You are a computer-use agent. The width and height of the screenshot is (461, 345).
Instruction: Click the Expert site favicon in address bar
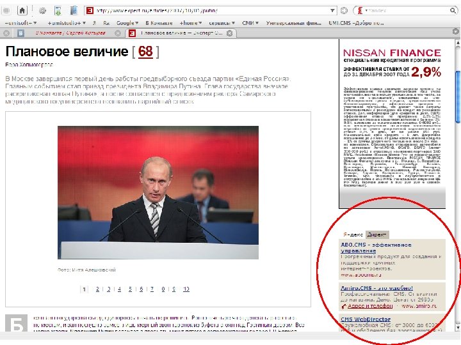90,11
